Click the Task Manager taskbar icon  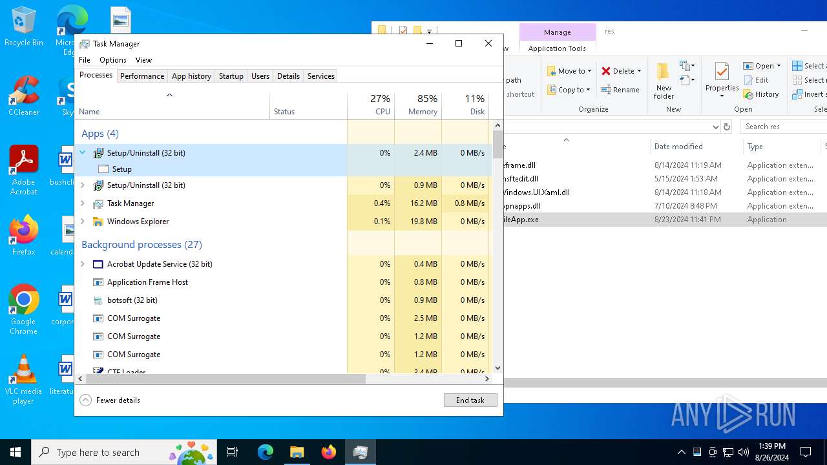[x=361, y=452]
